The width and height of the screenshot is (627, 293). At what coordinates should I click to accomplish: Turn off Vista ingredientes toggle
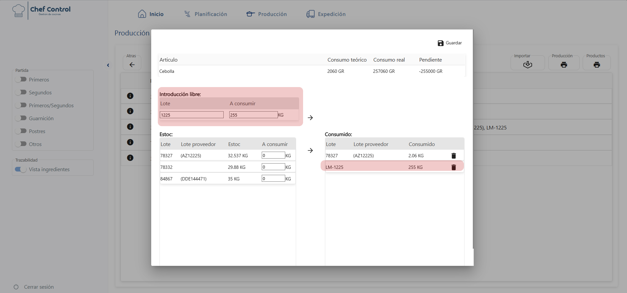coord(21,170)
